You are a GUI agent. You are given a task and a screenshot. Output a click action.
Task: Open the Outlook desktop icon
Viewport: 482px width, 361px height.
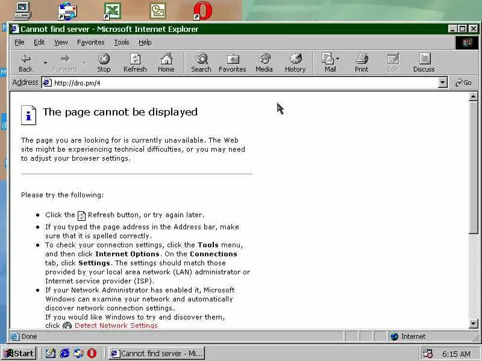click(x=158, y=11)
